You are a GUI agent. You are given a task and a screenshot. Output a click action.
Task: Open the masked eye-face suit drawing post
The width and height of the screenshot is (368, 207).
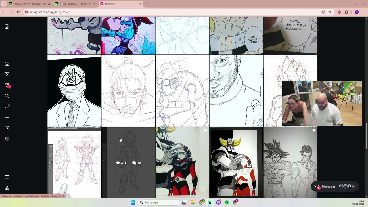[x=74, y=91]
